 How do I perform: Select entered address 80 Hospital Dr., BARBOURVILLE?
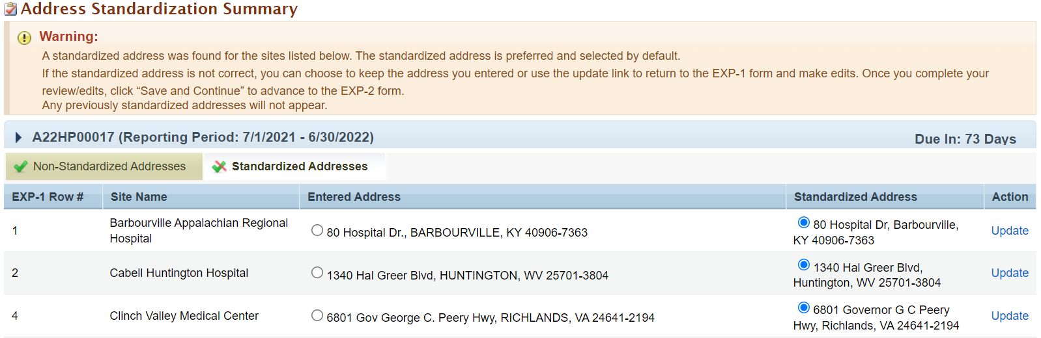pyautogui.click(x=317, y=230)
